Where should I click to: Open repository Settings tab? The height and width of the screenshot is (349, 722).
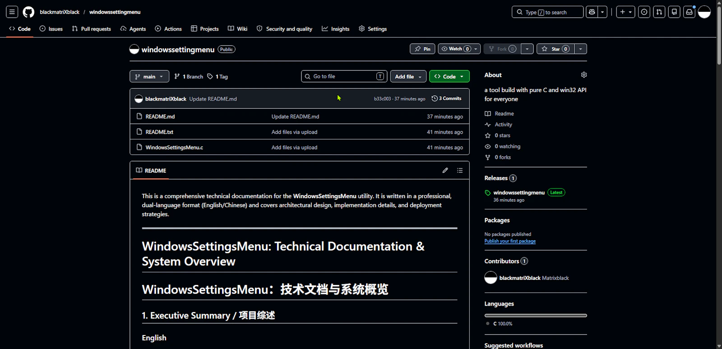[373, 29]
